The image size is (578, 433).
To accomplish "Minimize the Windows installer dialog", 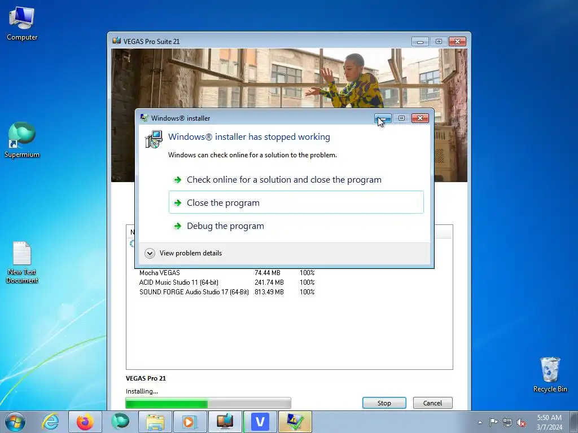I will click(383, 118).
